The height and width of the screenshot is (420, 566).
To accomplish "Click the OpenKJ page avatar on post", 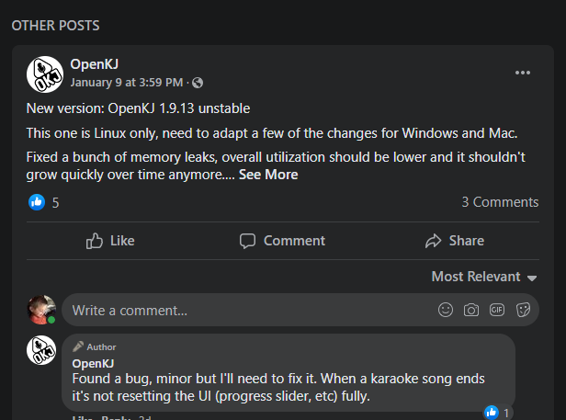I will [44, 74].
